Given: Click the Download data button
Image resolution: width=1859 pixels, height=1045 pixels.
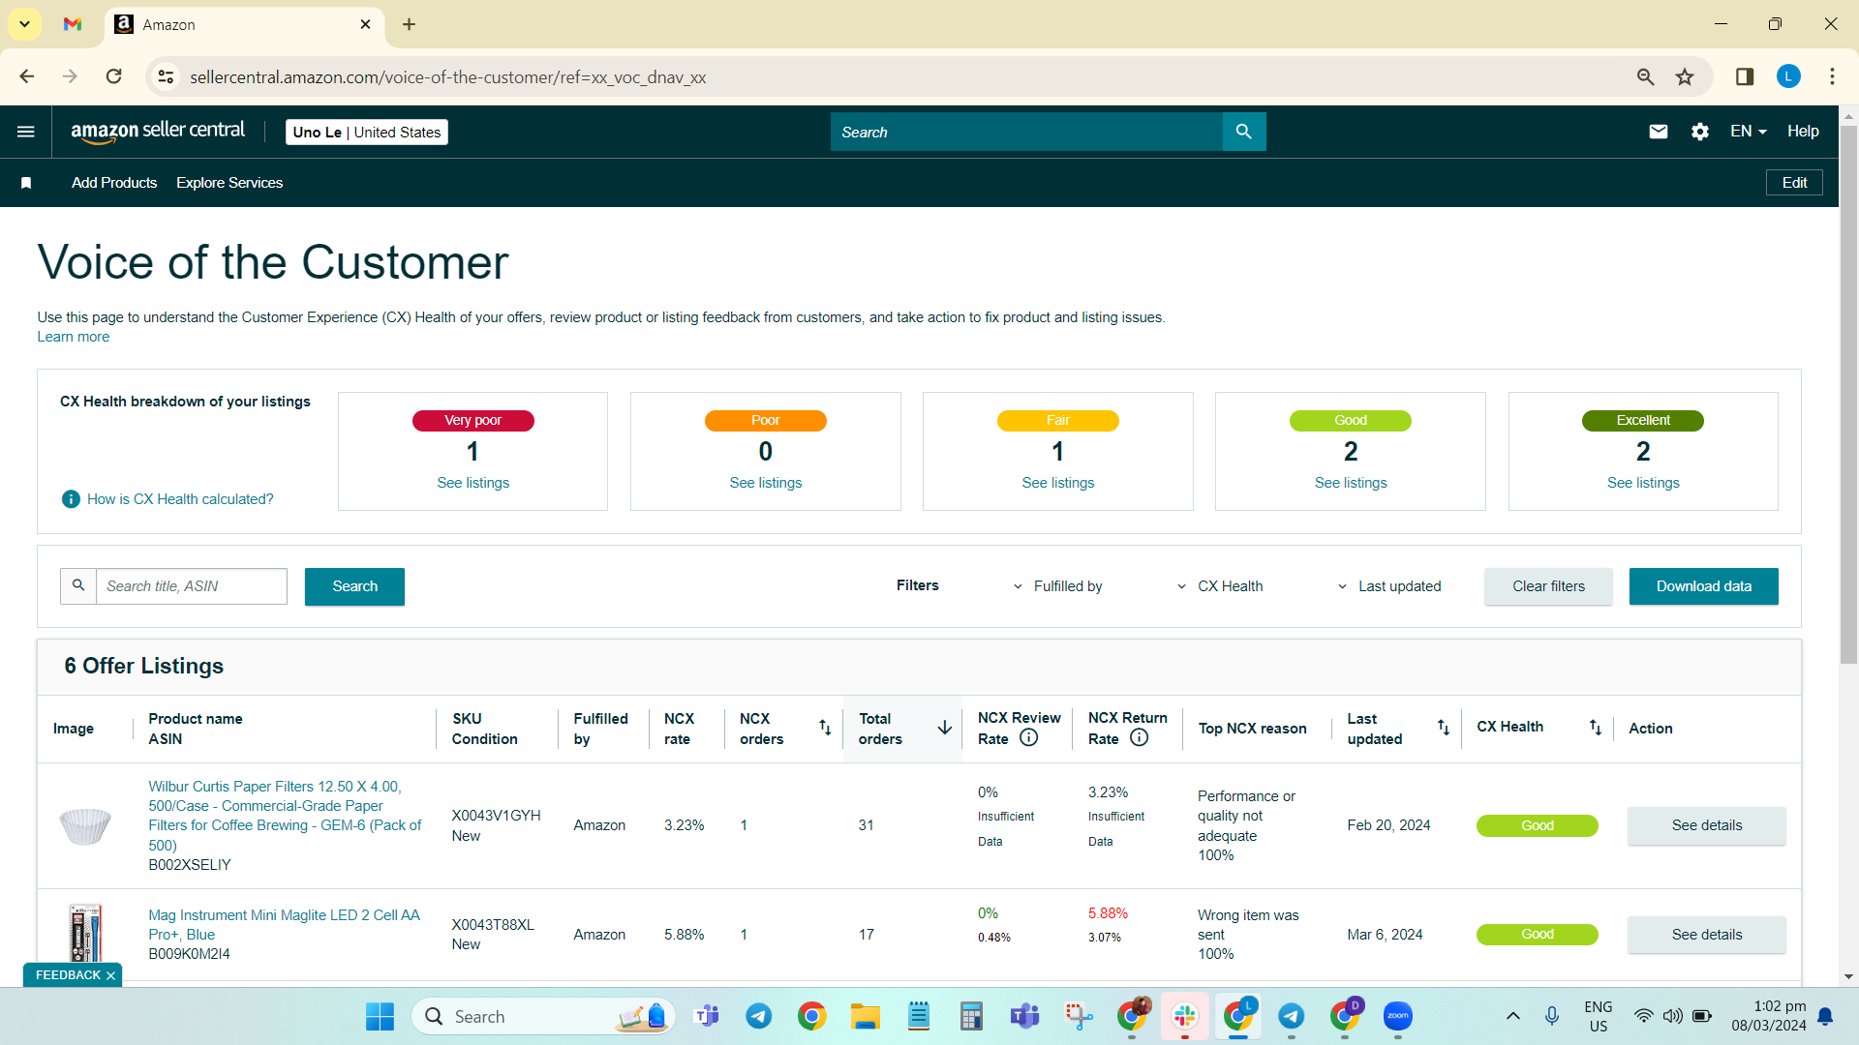Looking at the screenshot, I should tap(1703, 586).
